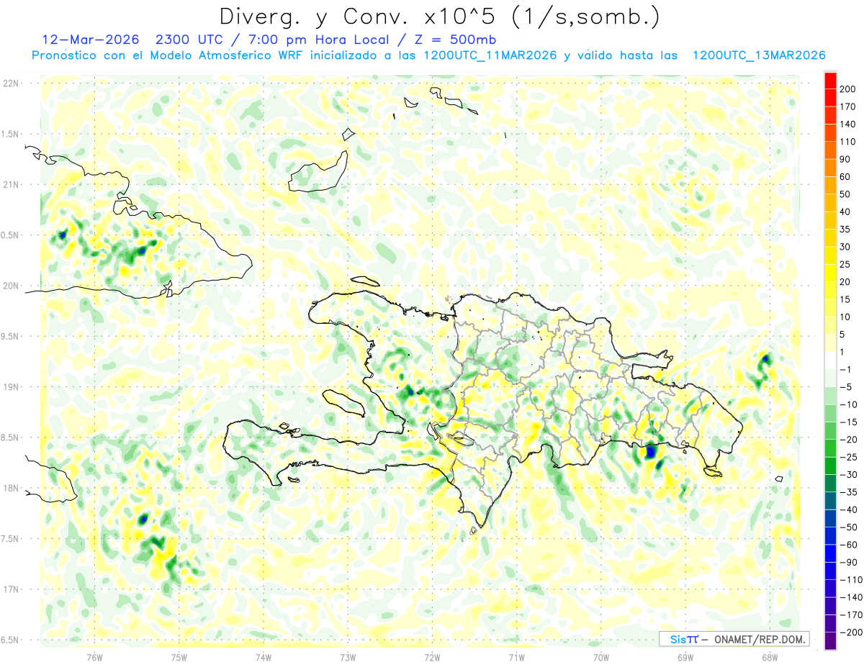Screen dimensions: 864x667
Task: Click the '76W' longitude label
Action: 94,657
